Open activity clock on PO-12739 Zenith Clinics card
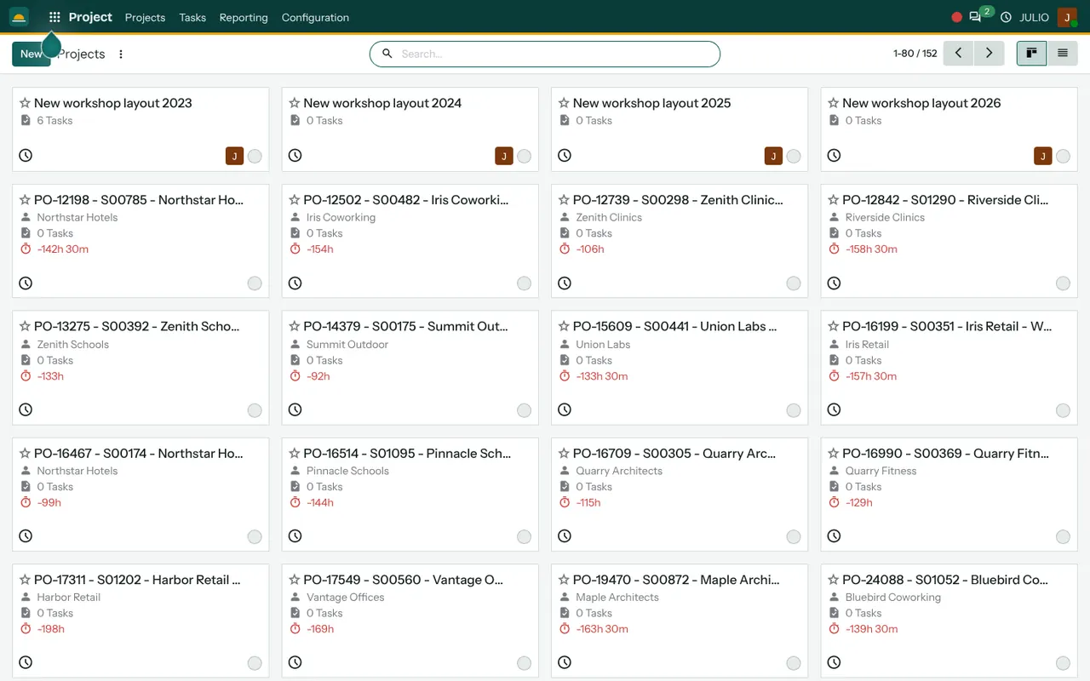 click(x=564, y=283)
